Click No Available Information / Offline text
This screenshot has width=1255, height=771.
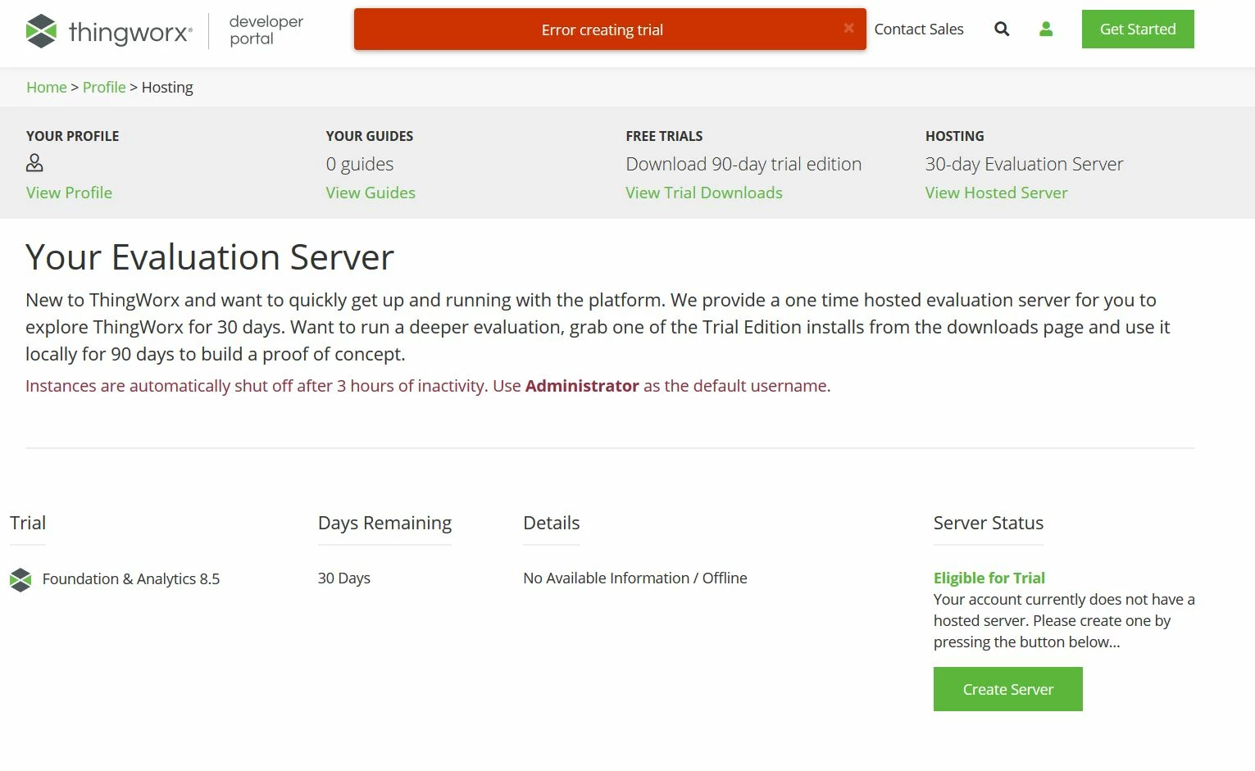[635, 578]
